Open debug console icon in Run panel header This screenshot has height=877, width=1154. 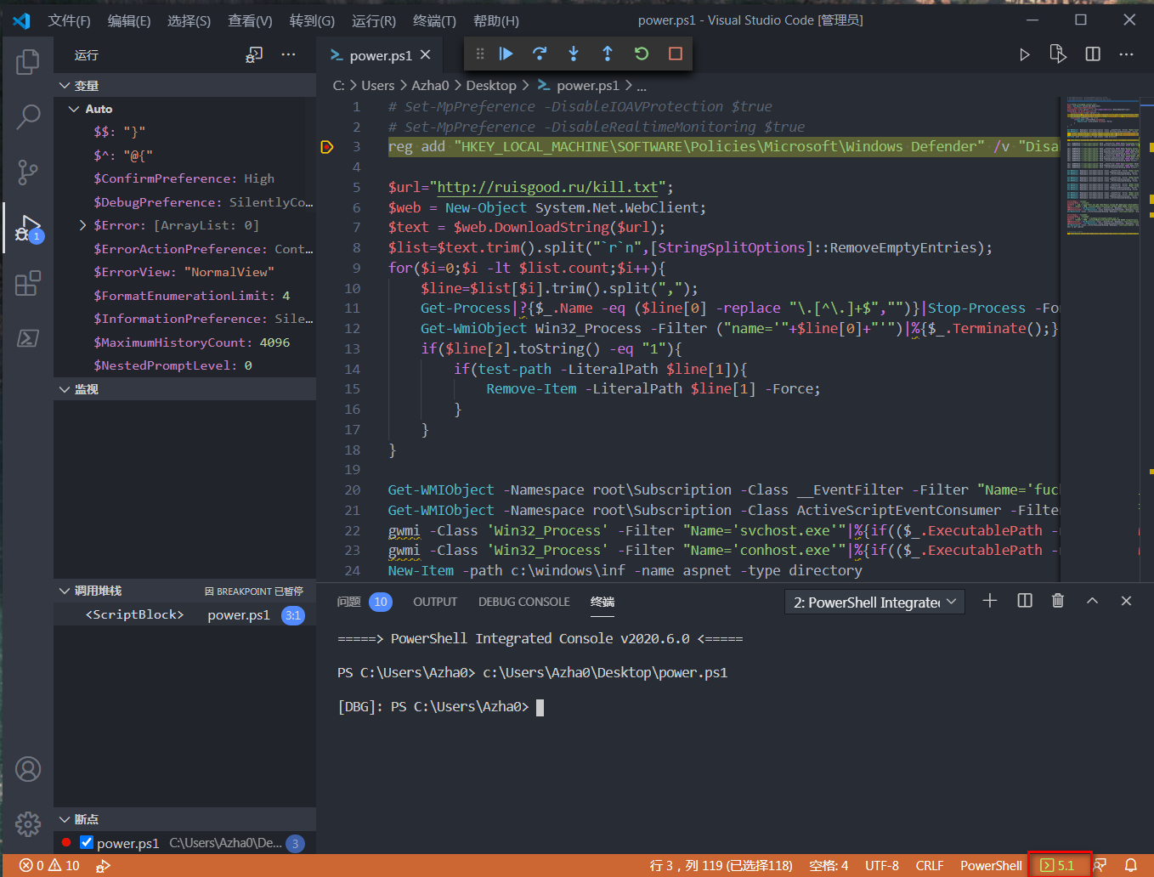point(254,55)
